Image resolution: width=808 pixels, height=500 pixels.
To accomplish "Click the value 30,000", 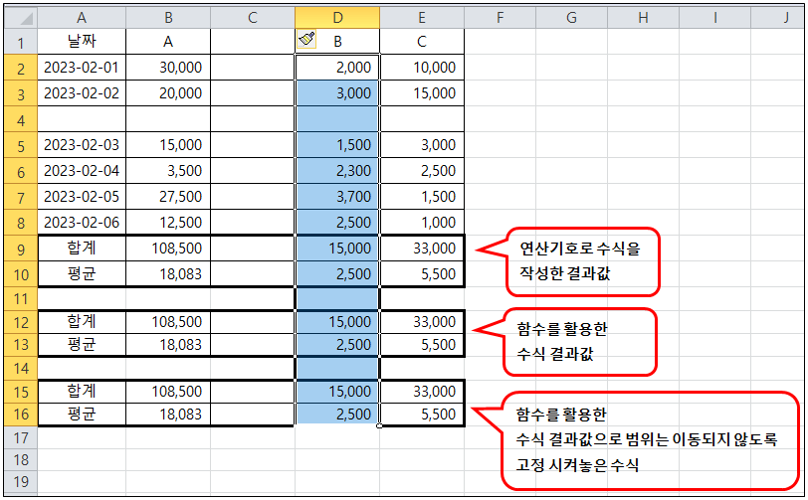I will (180, 68).
